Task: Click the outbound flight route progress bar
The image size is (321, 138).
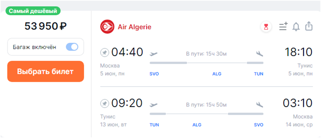Action: (206, 62)
